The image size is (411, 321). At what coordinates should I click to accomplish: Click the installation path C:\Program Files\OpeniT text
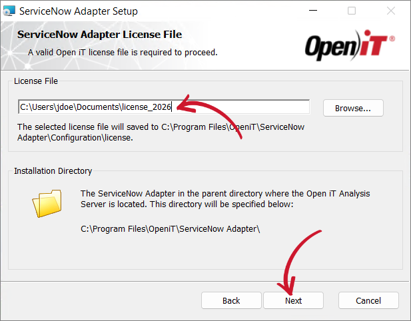[170, 228]
